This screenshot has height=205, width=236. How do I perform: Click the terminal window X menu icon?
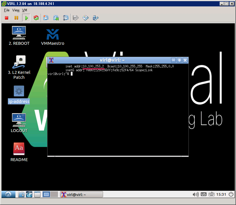(x=51, y=60)
